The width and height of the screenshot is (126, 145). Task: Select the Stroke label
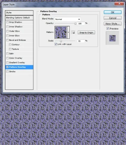12,71
